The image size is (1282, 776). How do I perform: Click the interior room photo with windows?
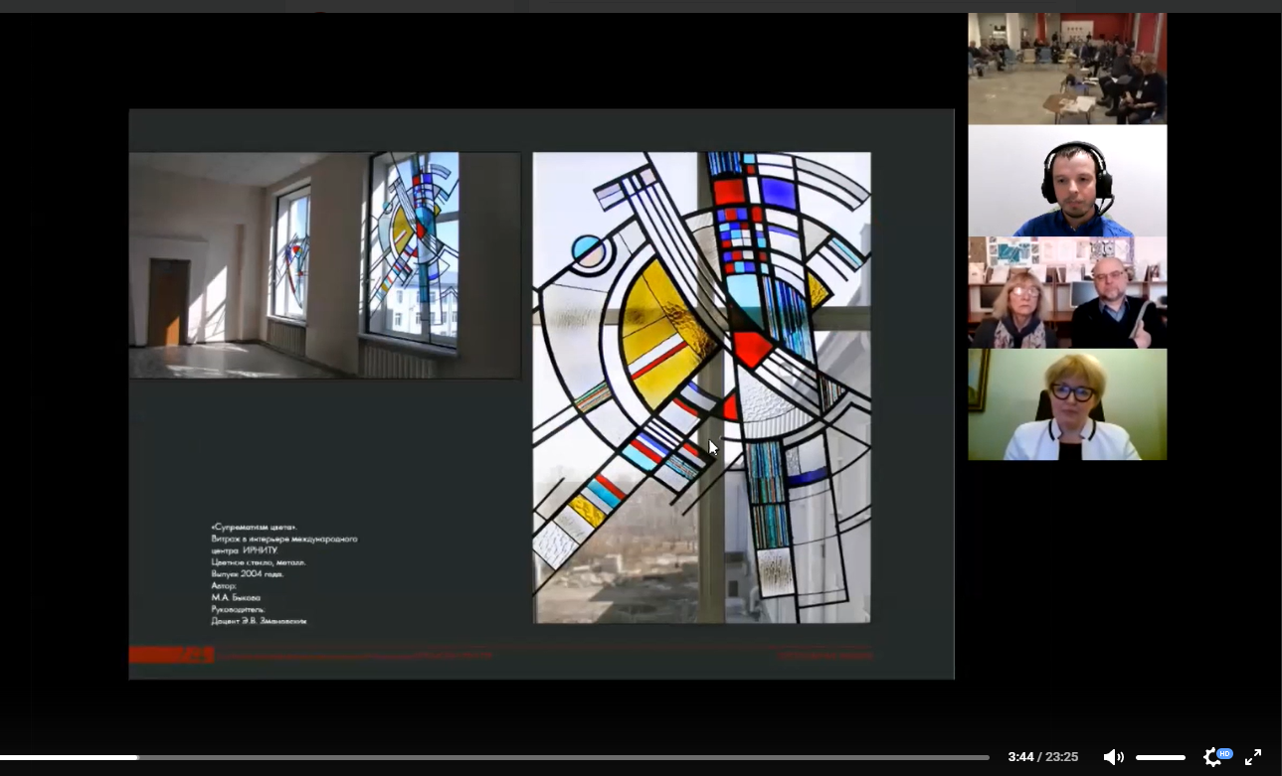(324, 265)
